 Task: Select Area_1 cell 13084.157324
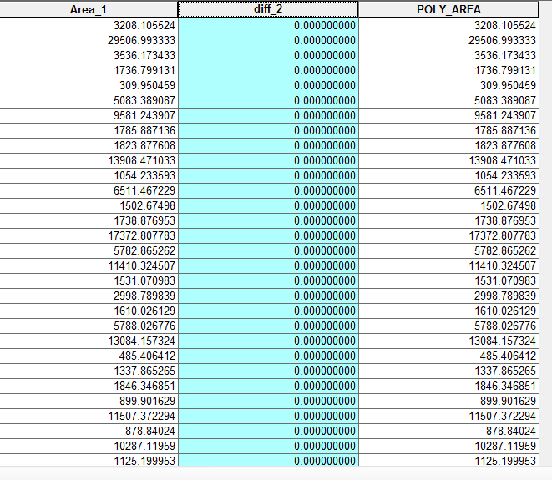pyautogui.click(x=89, y=341)
